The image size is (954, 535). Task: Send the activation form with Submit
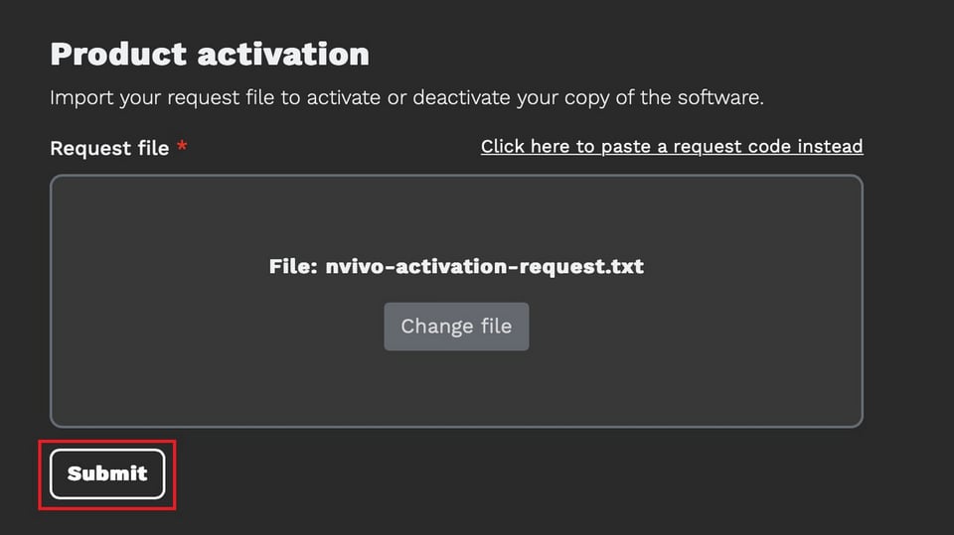click(107, 473)
